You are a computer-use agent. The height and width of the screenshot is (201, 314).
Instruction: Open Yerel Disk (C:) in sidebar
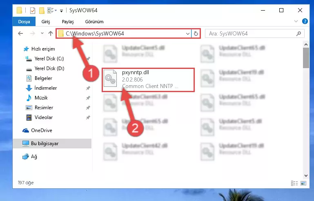pos(49,59)
